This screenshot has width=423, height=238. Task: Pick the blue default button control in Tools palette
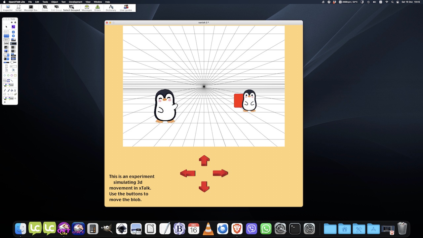pos(6,36)
